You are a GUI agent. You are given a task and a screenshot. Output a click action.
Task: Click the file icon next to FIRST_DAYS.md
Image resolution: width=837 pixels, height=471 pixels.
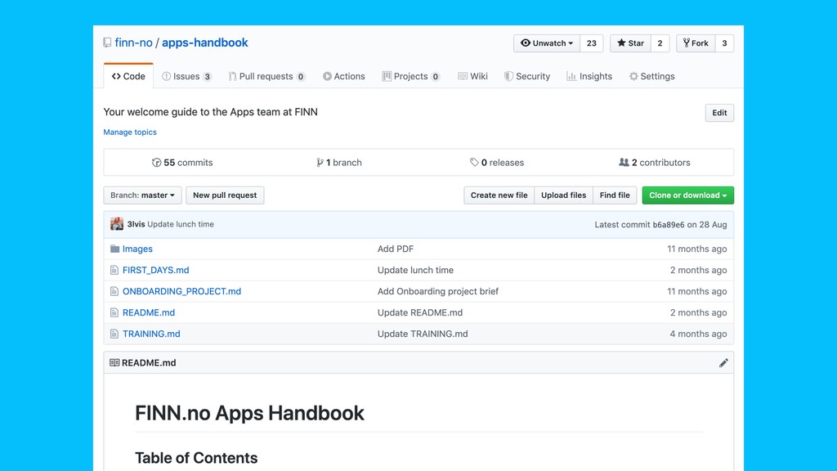[114, 270]
